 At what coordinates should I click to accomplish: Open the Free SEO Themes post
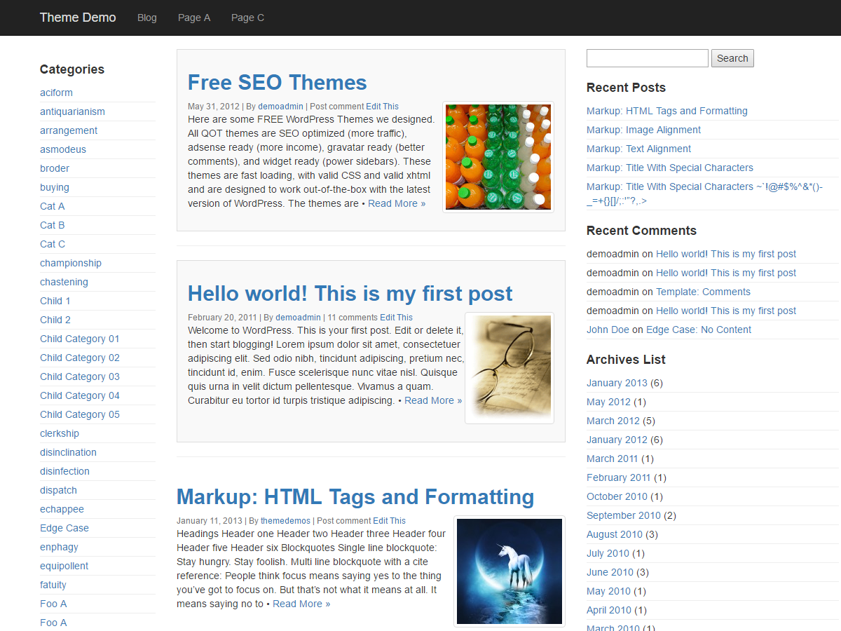(277, 82)
